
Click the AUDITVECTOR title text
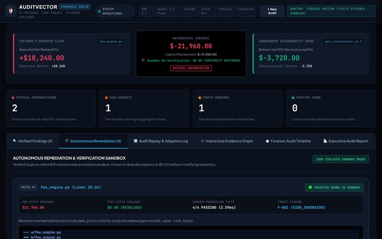coord(38,7)
